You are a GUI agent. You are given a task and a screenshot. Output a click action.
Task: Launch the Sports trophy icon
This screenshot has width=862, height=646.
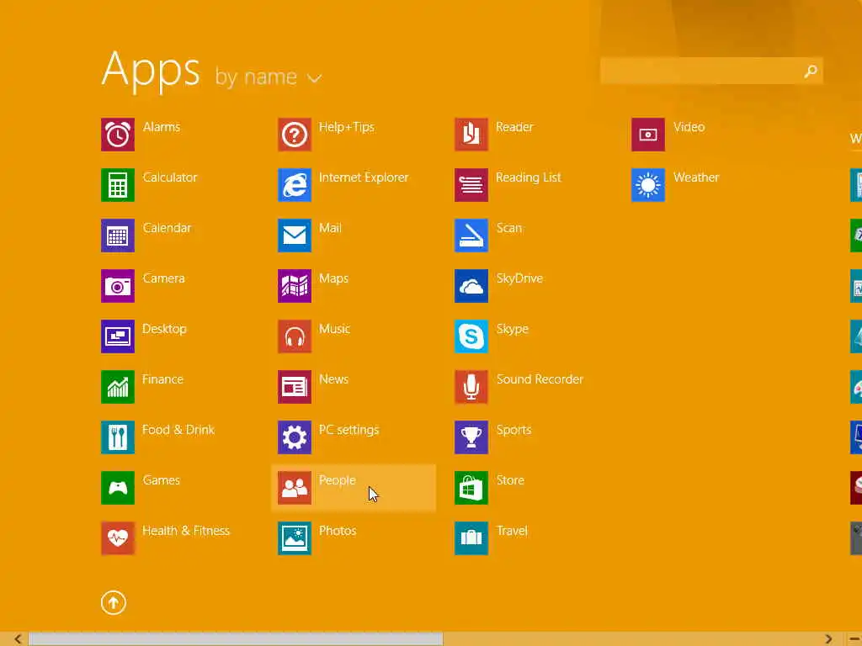tap(471, 437)
